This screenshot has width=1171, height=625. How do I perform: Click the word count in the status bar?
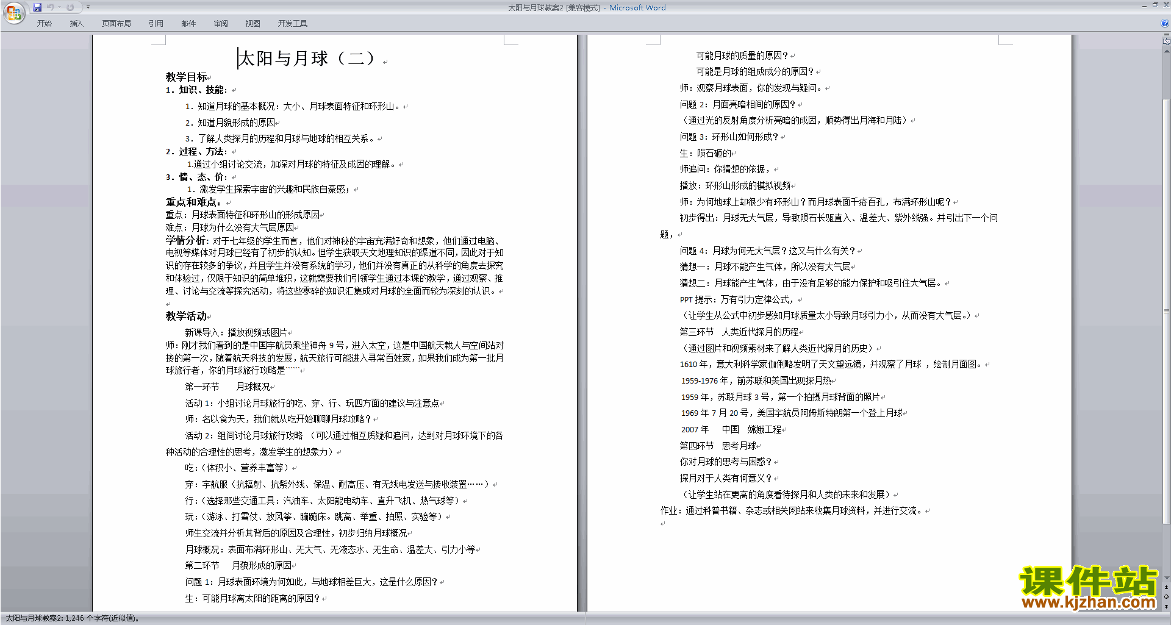72,618
